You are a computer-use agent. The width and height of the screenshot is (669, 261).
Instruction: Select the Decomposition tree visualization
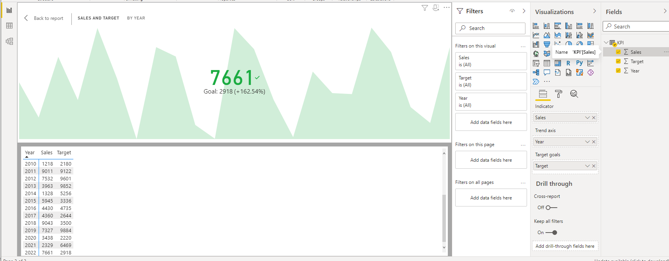[536, 72]
